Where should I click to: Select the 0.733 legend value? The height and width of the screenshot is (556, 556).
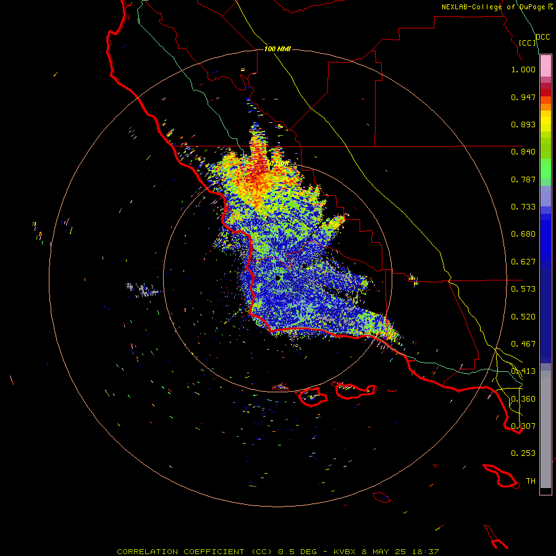pyautogui.click(x=523, y=207)
